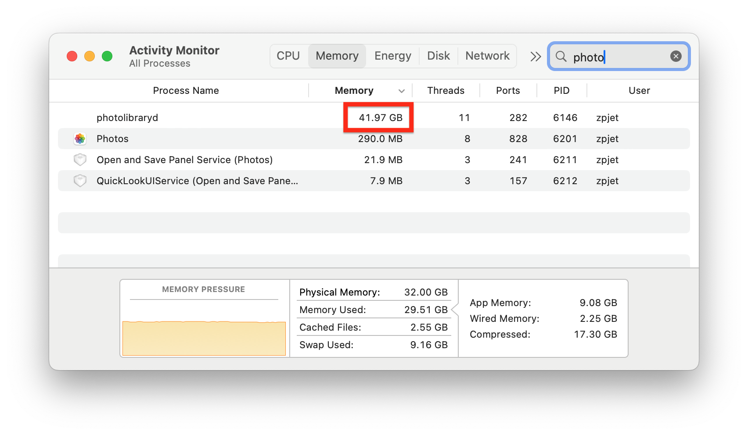Viewport: 748px width, 435px height.
Task: Click the Ports value 282
Action: click(518, 118)
